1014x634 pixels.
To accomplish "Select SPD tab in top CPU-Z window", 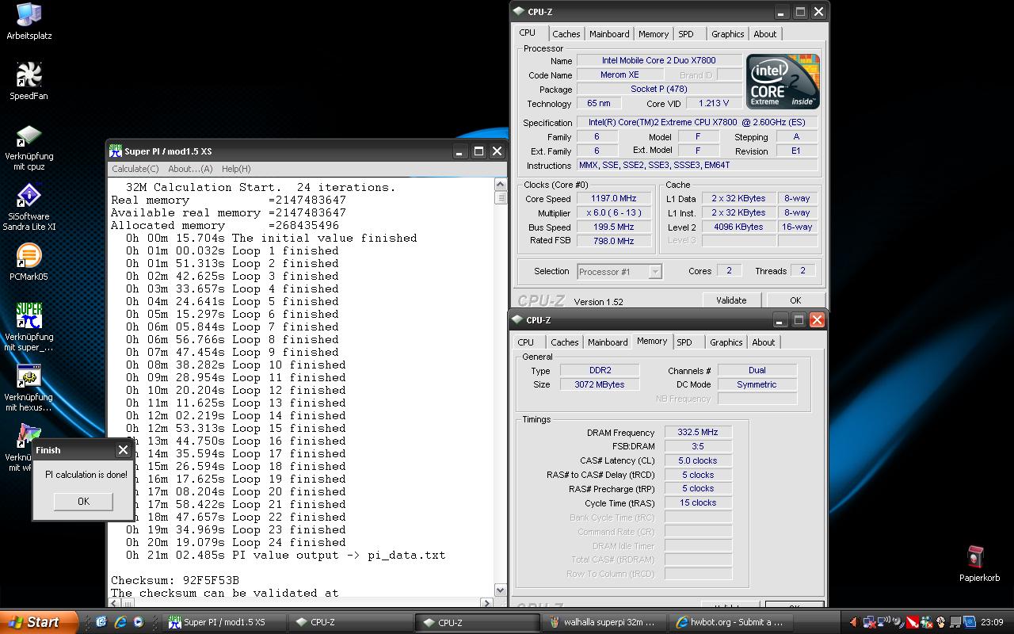I will pos(686,34).
